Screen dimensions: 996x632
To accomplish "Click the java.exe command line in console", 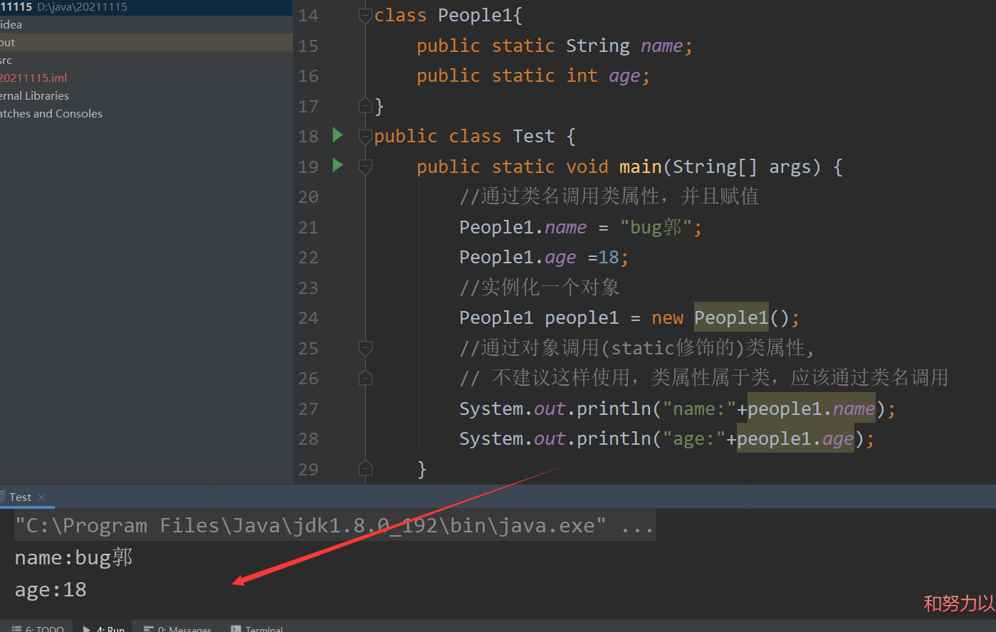I will (334, 526).
